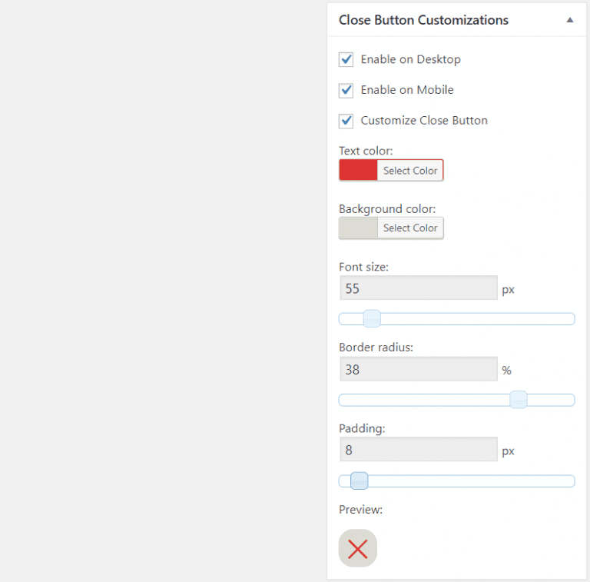Click the red X preview close button
The width and height of the screenshot is (590, 582).
pos(358,548)
